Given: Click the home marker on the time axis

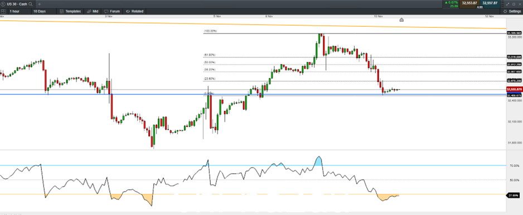Looking at the screenshot, I should [x=401, y=20].
